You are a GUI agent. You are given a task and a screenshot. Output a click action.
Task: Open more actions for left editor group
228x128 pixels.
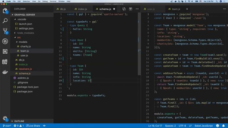pos(137,9)
